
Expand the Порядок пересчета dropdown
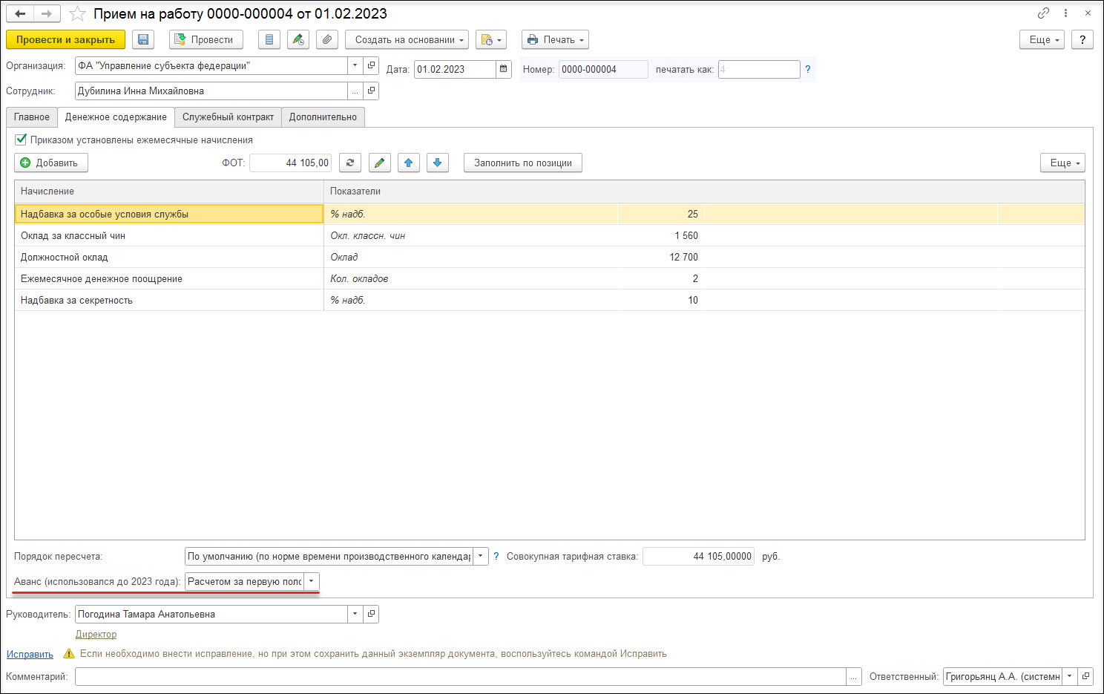pos(481,556)
